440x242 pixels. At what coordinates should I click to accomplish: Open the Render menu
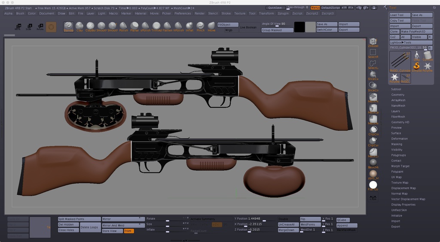(199, 13)
